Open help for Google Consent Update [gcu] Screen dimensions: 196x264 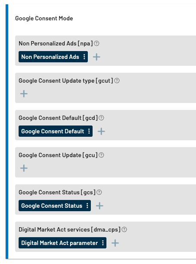(101, 155)
